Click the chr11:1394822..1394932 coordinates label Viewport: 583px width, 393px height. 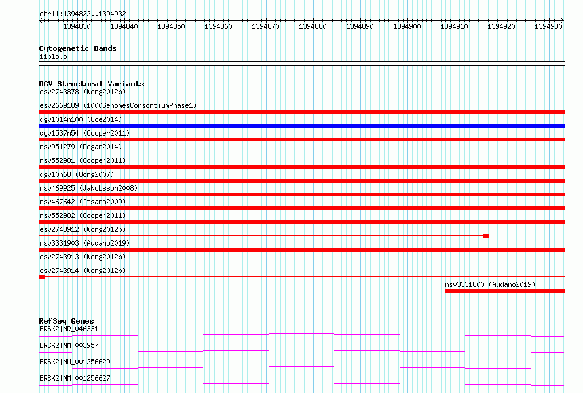pyautogui.click(x=83, y=14)
